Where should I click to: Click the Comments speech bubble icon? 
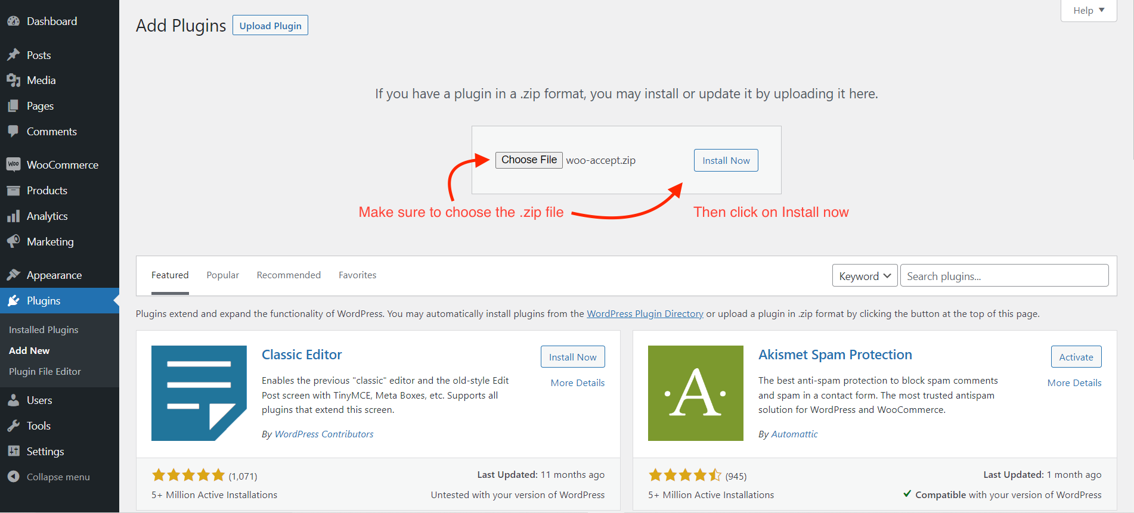13,131
